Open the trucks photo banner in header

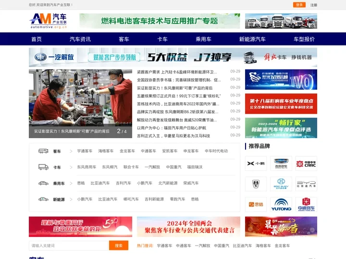click(281, 21)
